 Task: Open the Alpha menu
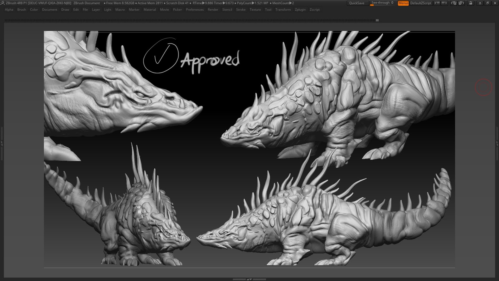click(x=9, y=10)
